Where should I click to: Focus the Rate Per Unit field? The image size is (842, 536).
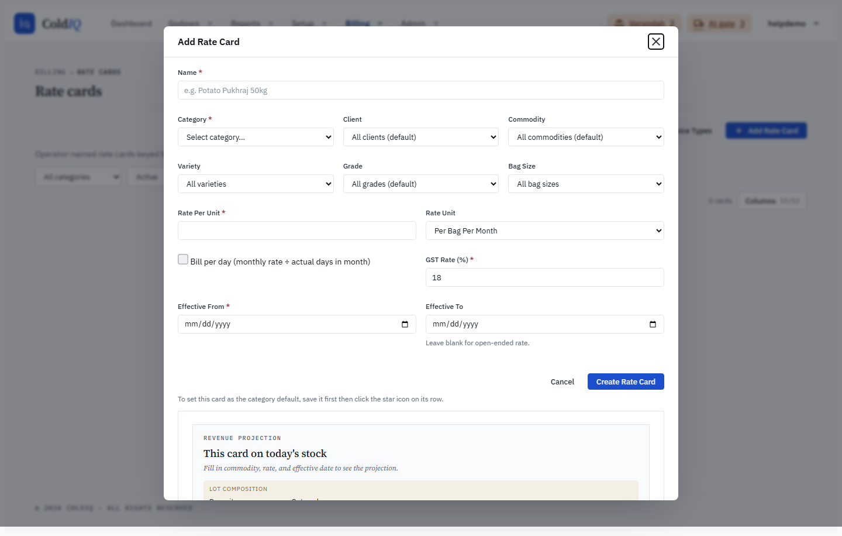297,231
